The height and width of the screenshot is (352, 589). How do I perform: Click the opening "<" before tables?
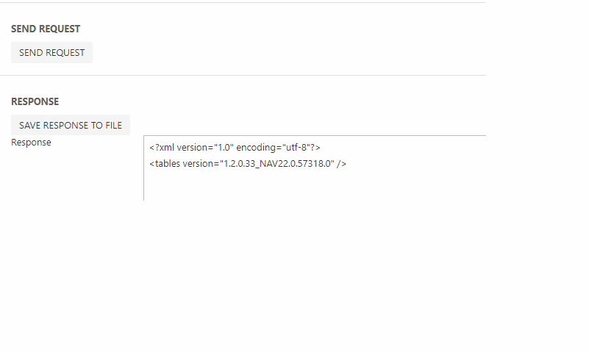[x=151, y=164]
